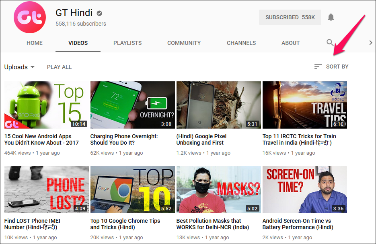Click the verified checkmark badge
This screenshot has width=376, height=244.
tap(99, 13)
